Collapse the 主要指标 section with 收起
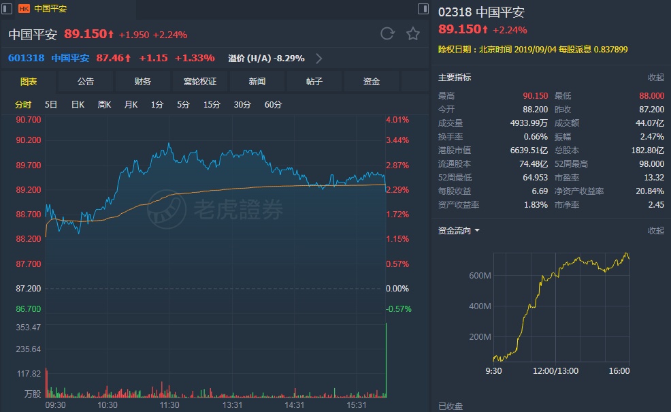 tap(655, 78)
